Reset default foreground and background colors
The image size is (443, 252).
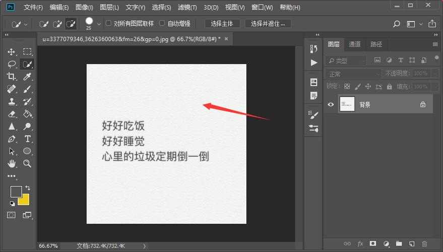point(12,204)
